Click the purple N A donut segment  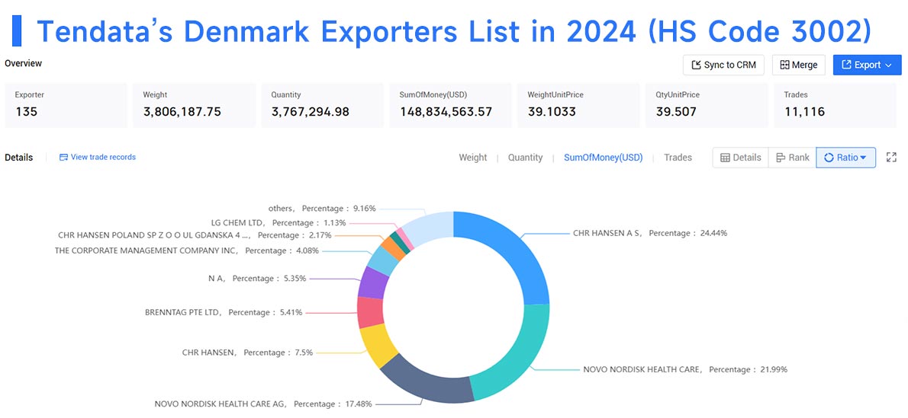pyautogui.click(x=372, y=282)
